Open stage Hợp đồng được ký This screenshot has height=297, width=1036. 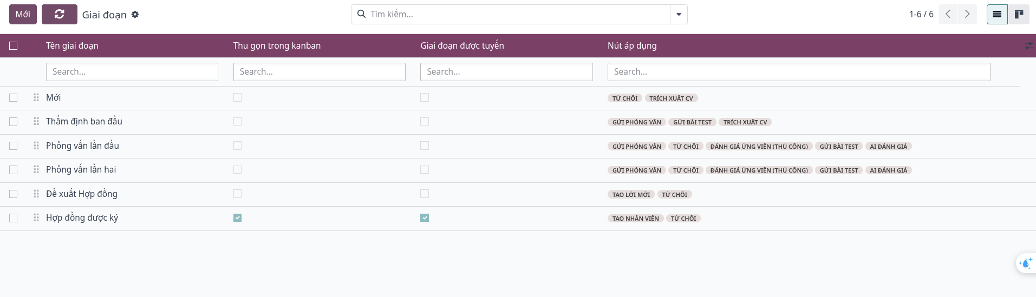(82, 218)
